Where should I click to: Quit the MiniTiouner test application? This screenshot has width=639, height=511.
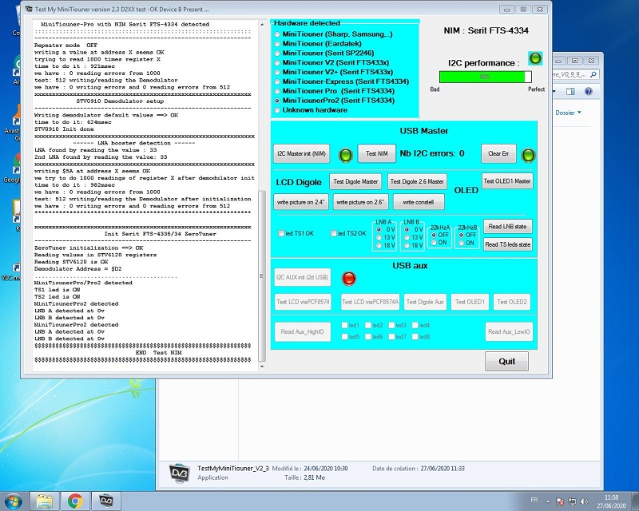pos(506,361)
